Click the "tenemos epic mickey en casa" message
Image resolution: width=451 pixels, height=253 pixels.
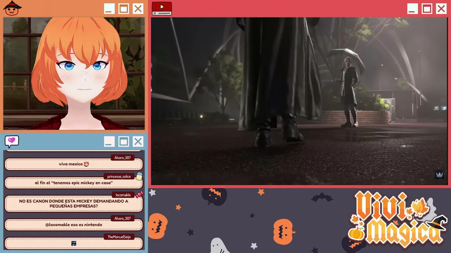[74, 183]
